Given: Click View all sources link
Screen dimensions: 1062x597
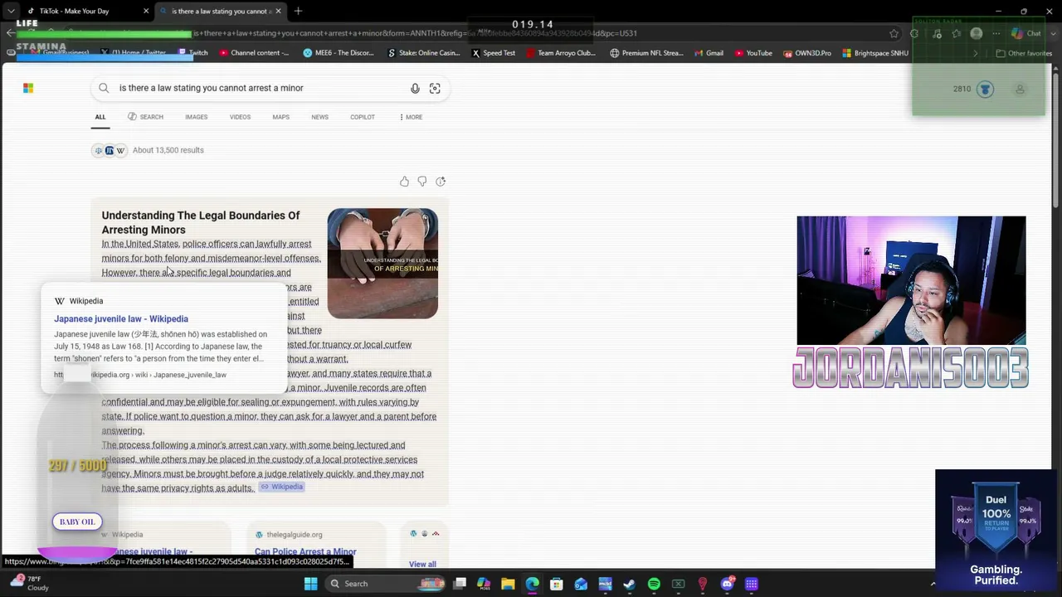Looking at the screenshot, I should (422, 564).
